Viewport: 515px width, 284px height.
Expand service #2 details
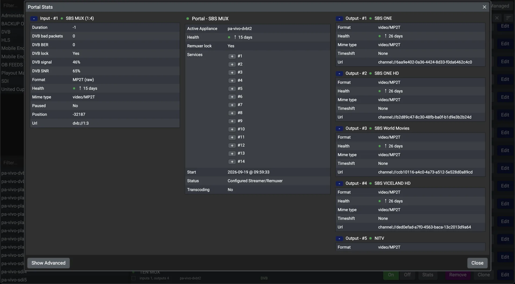(x=232, y=64)
